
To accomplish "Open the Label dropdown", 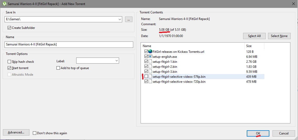I will (116, 61).
